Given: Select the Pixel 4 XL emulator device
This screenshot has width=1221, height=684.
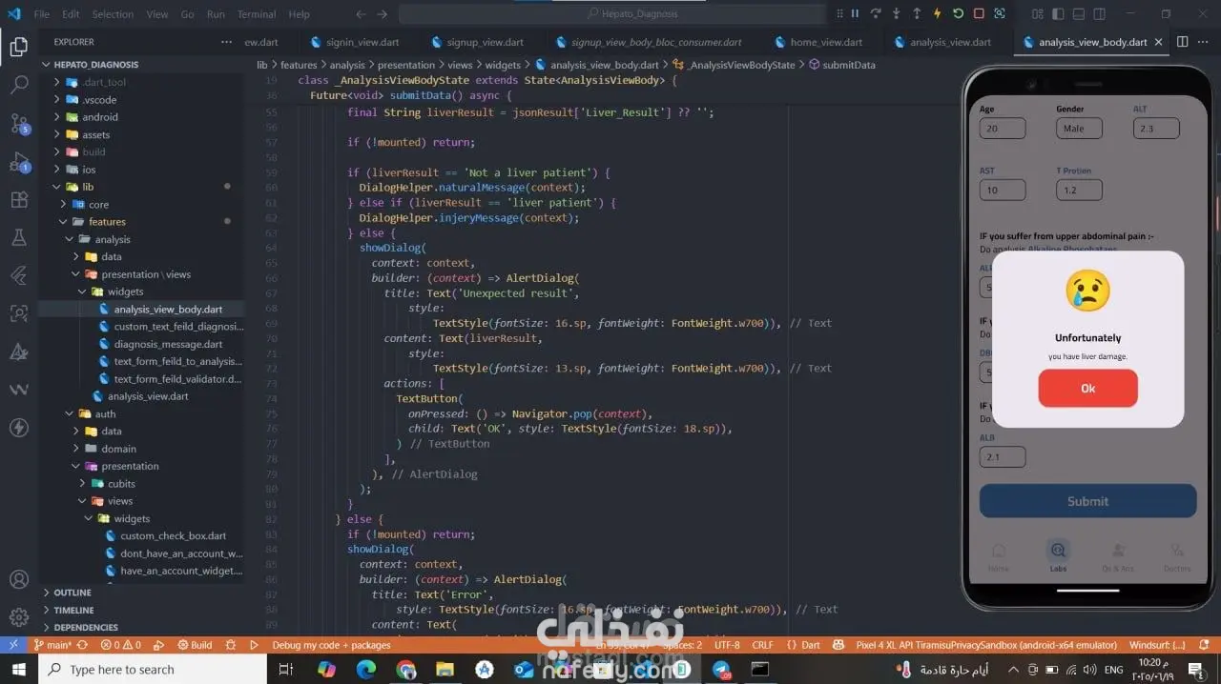Looking at the screenshot, I should (x=986, y=645).
